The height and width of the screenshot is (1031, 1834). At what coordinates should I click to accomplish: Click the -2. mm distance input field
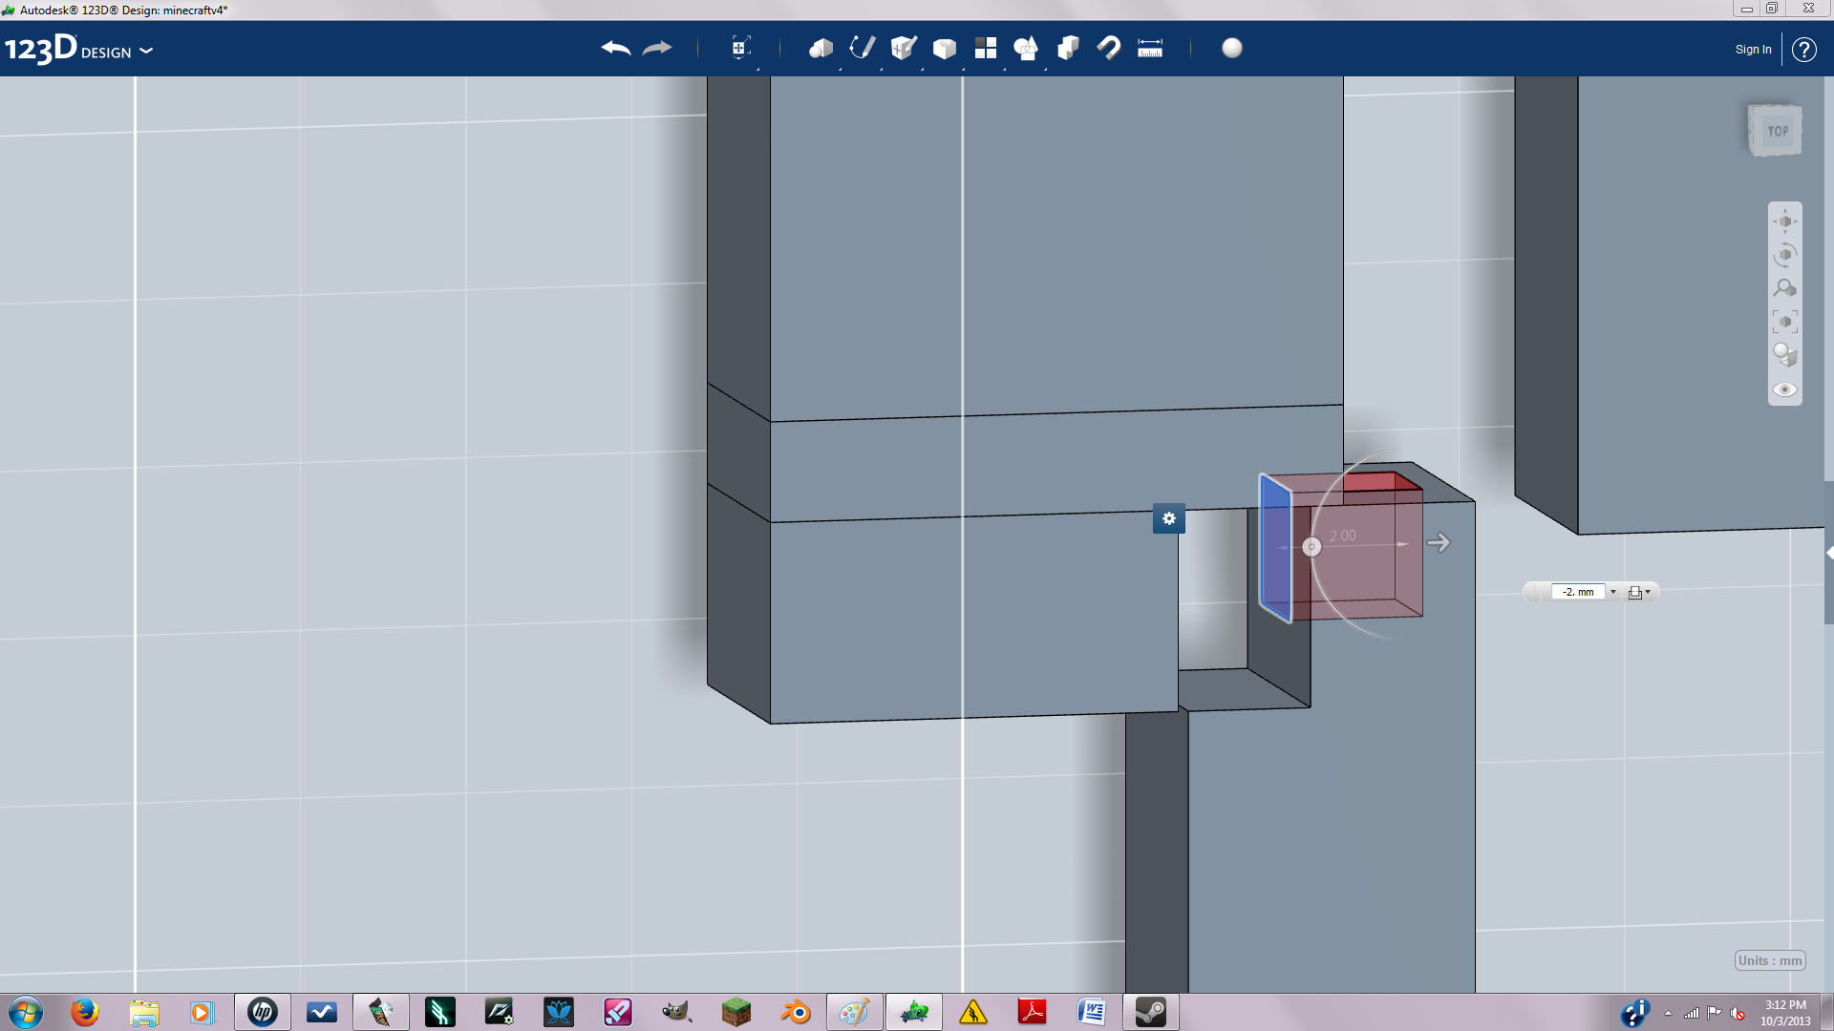[1578, 592]
